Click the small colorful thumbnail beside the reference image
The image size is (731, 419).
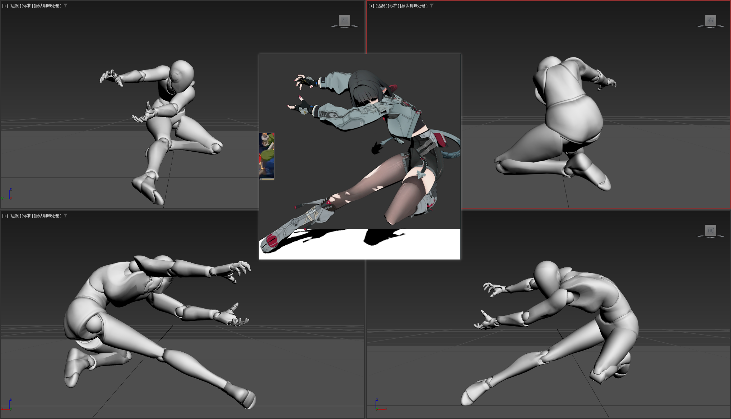pos(267,156)
